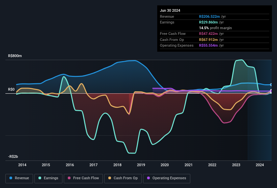The height and width of the screenshot is (188, 277).
Task: Toggle the Cash From Op legend button
Action: pyautogui.click(x=123, y=178)
